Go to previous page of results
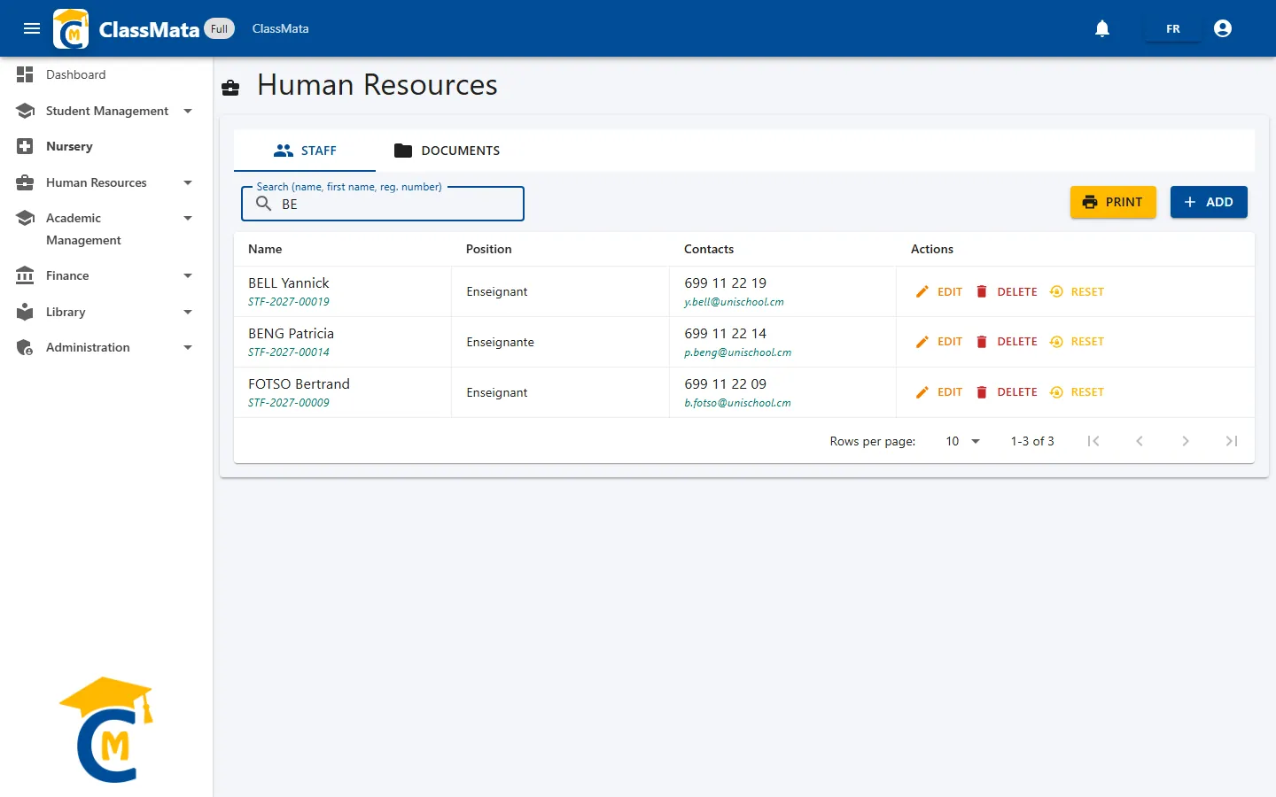The image size is (1276, 797). click(x=1140, y=441)
